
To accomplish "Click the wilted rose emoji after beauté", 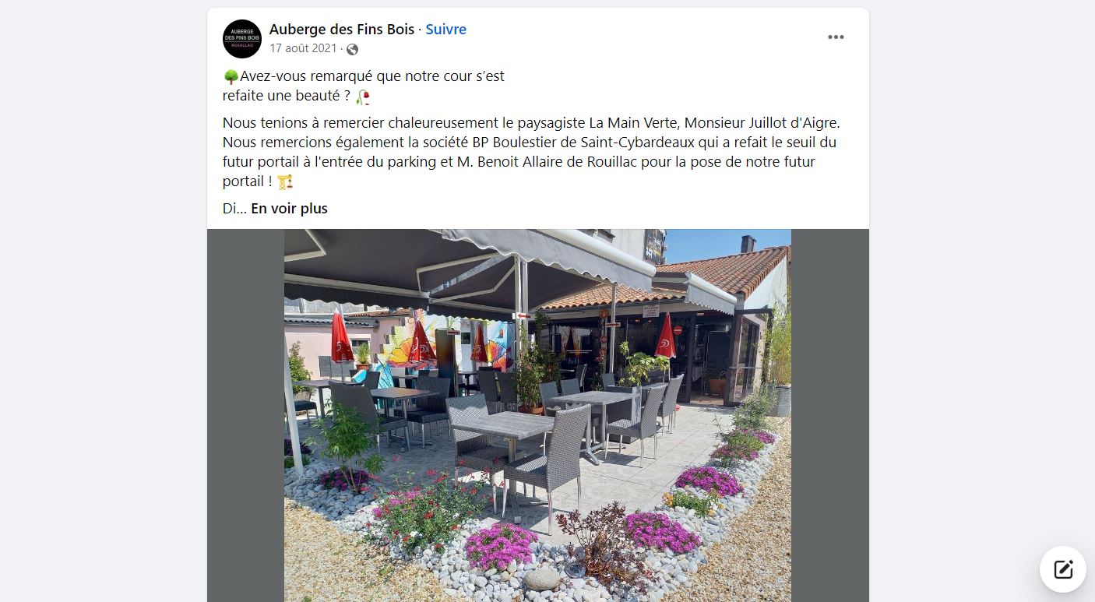I will pos(362,97).
